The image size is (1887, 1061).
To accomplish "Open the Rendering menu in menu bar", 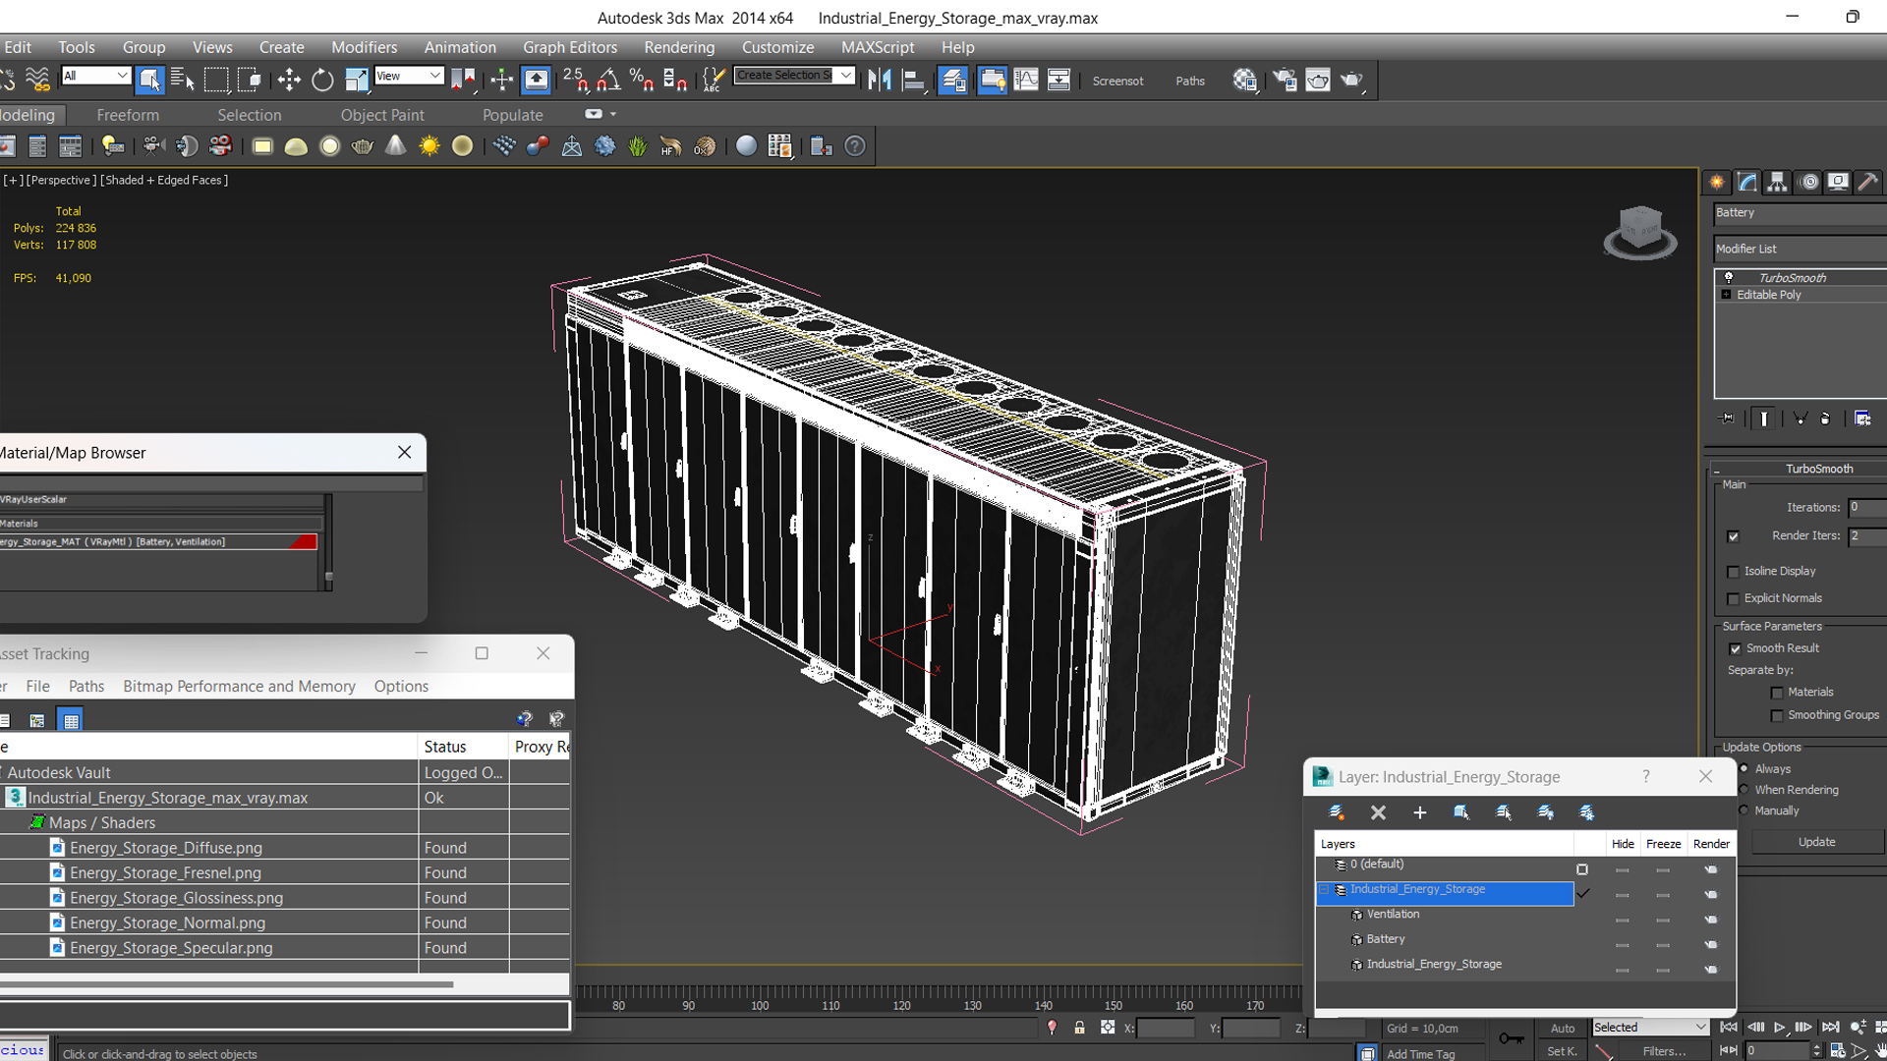I will point(679,46).
